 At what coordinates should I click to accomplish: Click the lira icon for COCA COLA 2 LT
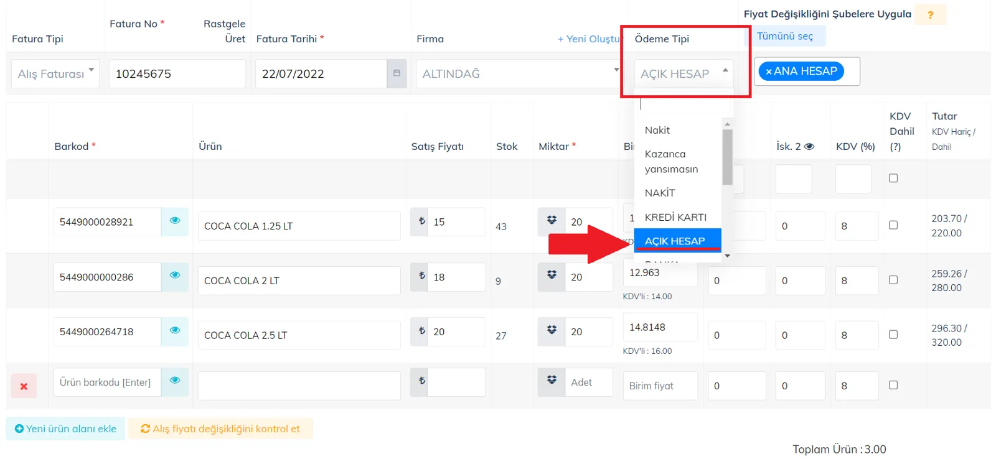coord(422,276)
